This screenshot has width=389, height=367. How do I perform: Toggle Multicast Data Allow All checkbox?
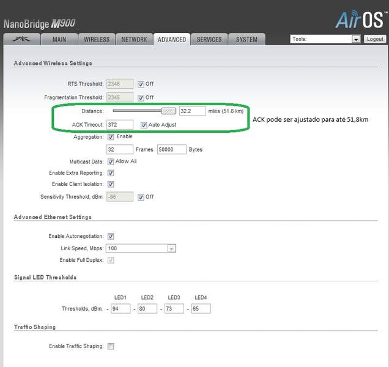111,162
